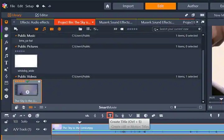Screen dimensions: 224x140
Task: Collapse the Public Music group
Action: click(x=16, y=35)
